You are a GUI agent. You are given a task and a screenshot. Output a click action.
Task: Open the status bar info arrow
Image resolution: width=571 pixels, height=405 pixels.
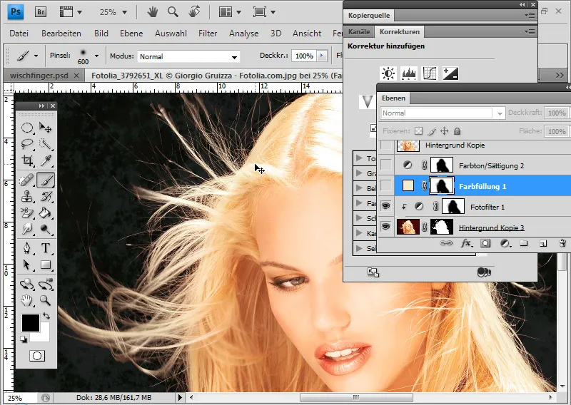[180, 397]
